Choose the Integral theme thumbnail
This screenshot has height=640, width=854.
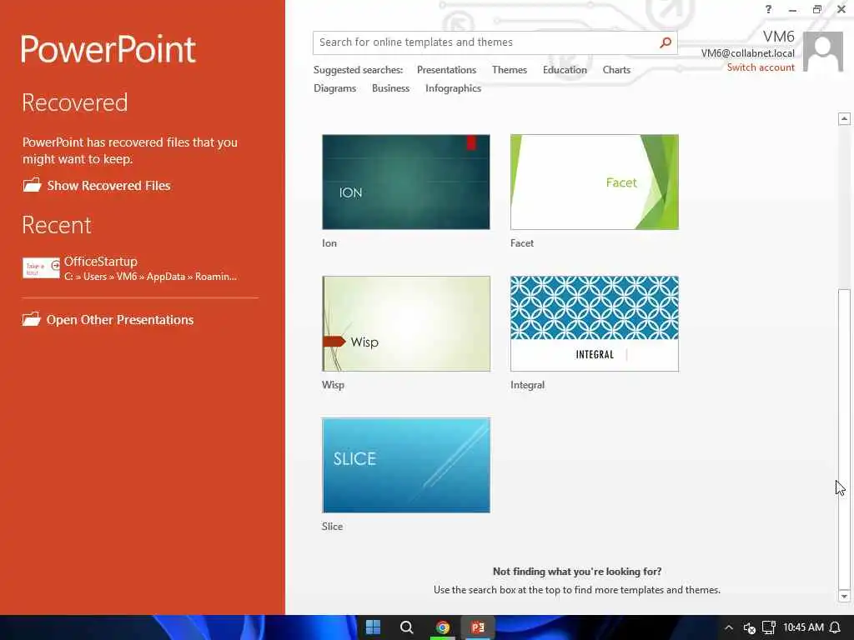coord(594,323)
